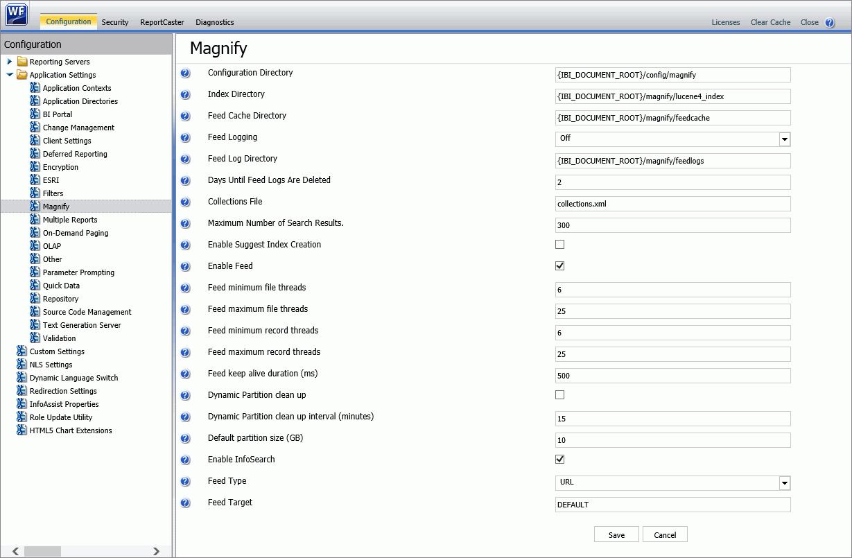The image size is (852, 558).
Task: Save the Magnify settings
Action: tap(616, 534)
